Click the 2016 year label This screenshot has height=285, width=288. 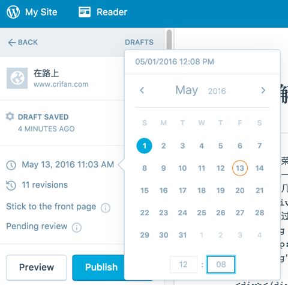(217, 91)
